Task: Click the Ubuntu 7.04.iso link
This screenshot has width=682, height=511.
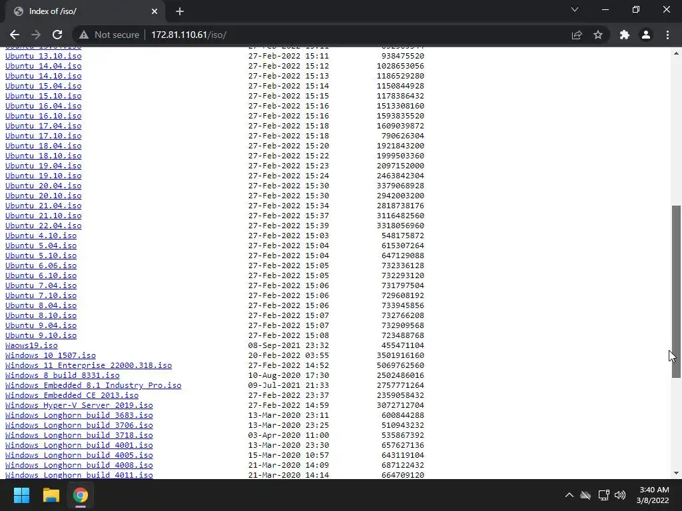Action: [41, 286]
